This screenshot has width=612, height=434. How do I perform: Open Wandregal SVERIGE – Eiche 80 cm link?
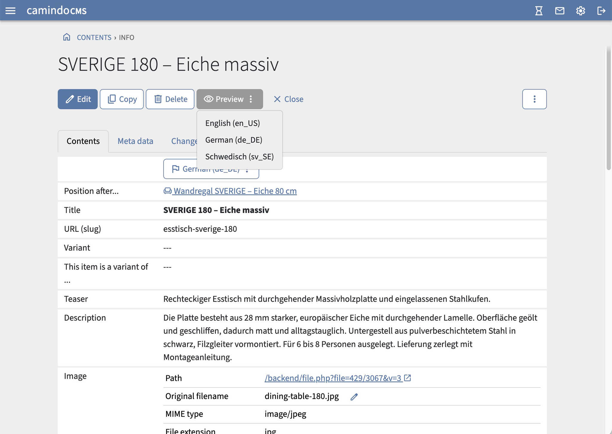tap(230, 191)
